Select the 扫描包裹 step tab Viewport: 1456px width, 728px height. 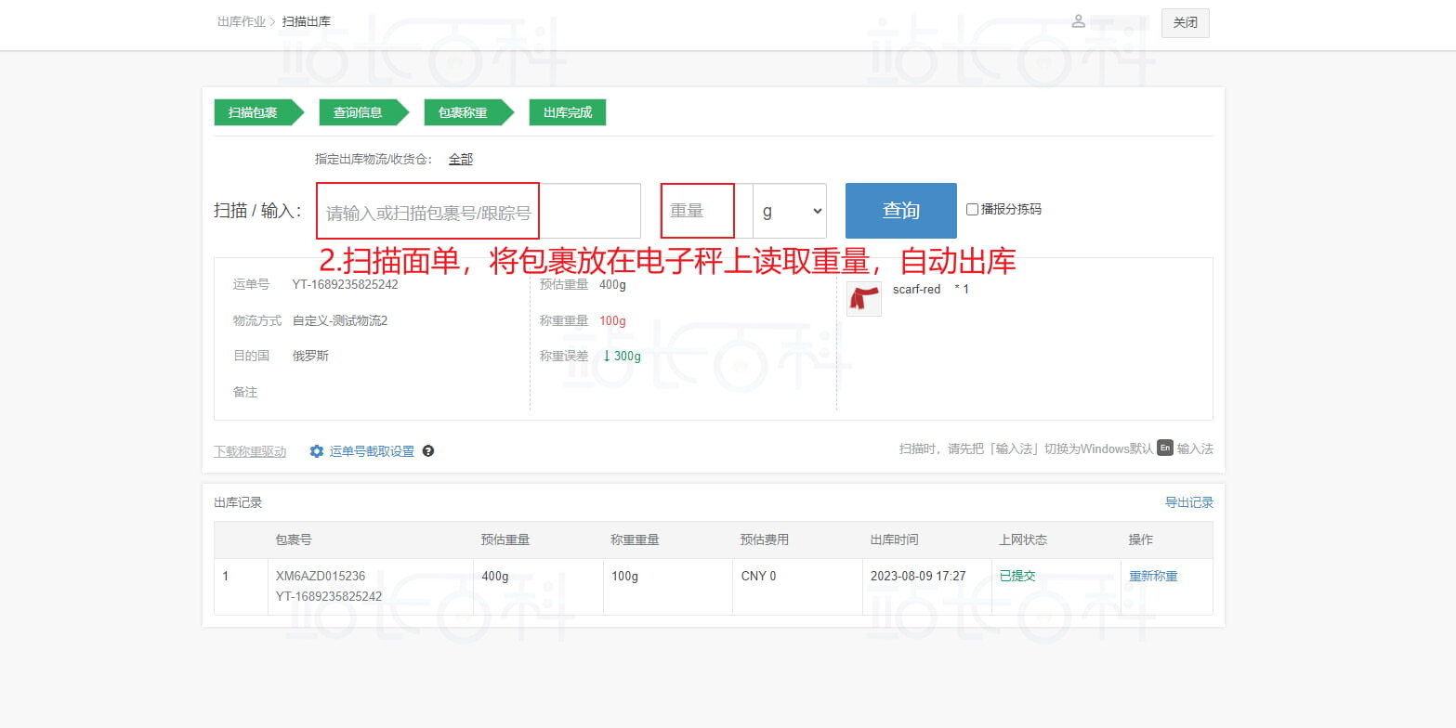pyautogui.click(x=254, y=112)
